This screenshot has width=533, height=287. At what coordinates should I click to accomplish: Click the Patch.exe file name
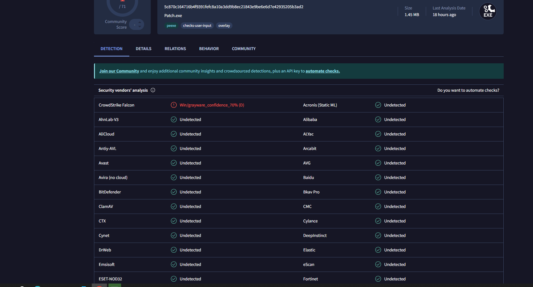pyautogui.click(x=173, y=16)
